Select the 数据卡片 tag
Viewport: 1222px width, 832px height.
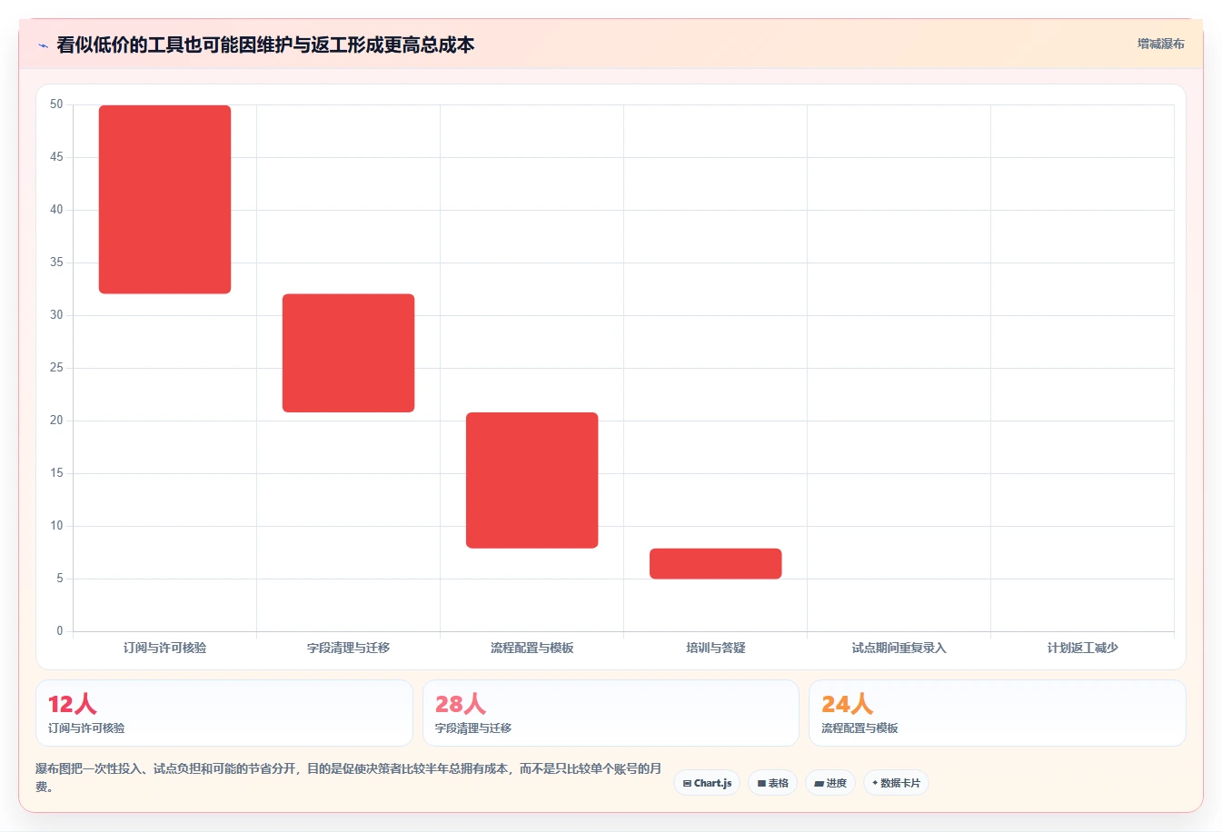[x=896, y=783]
